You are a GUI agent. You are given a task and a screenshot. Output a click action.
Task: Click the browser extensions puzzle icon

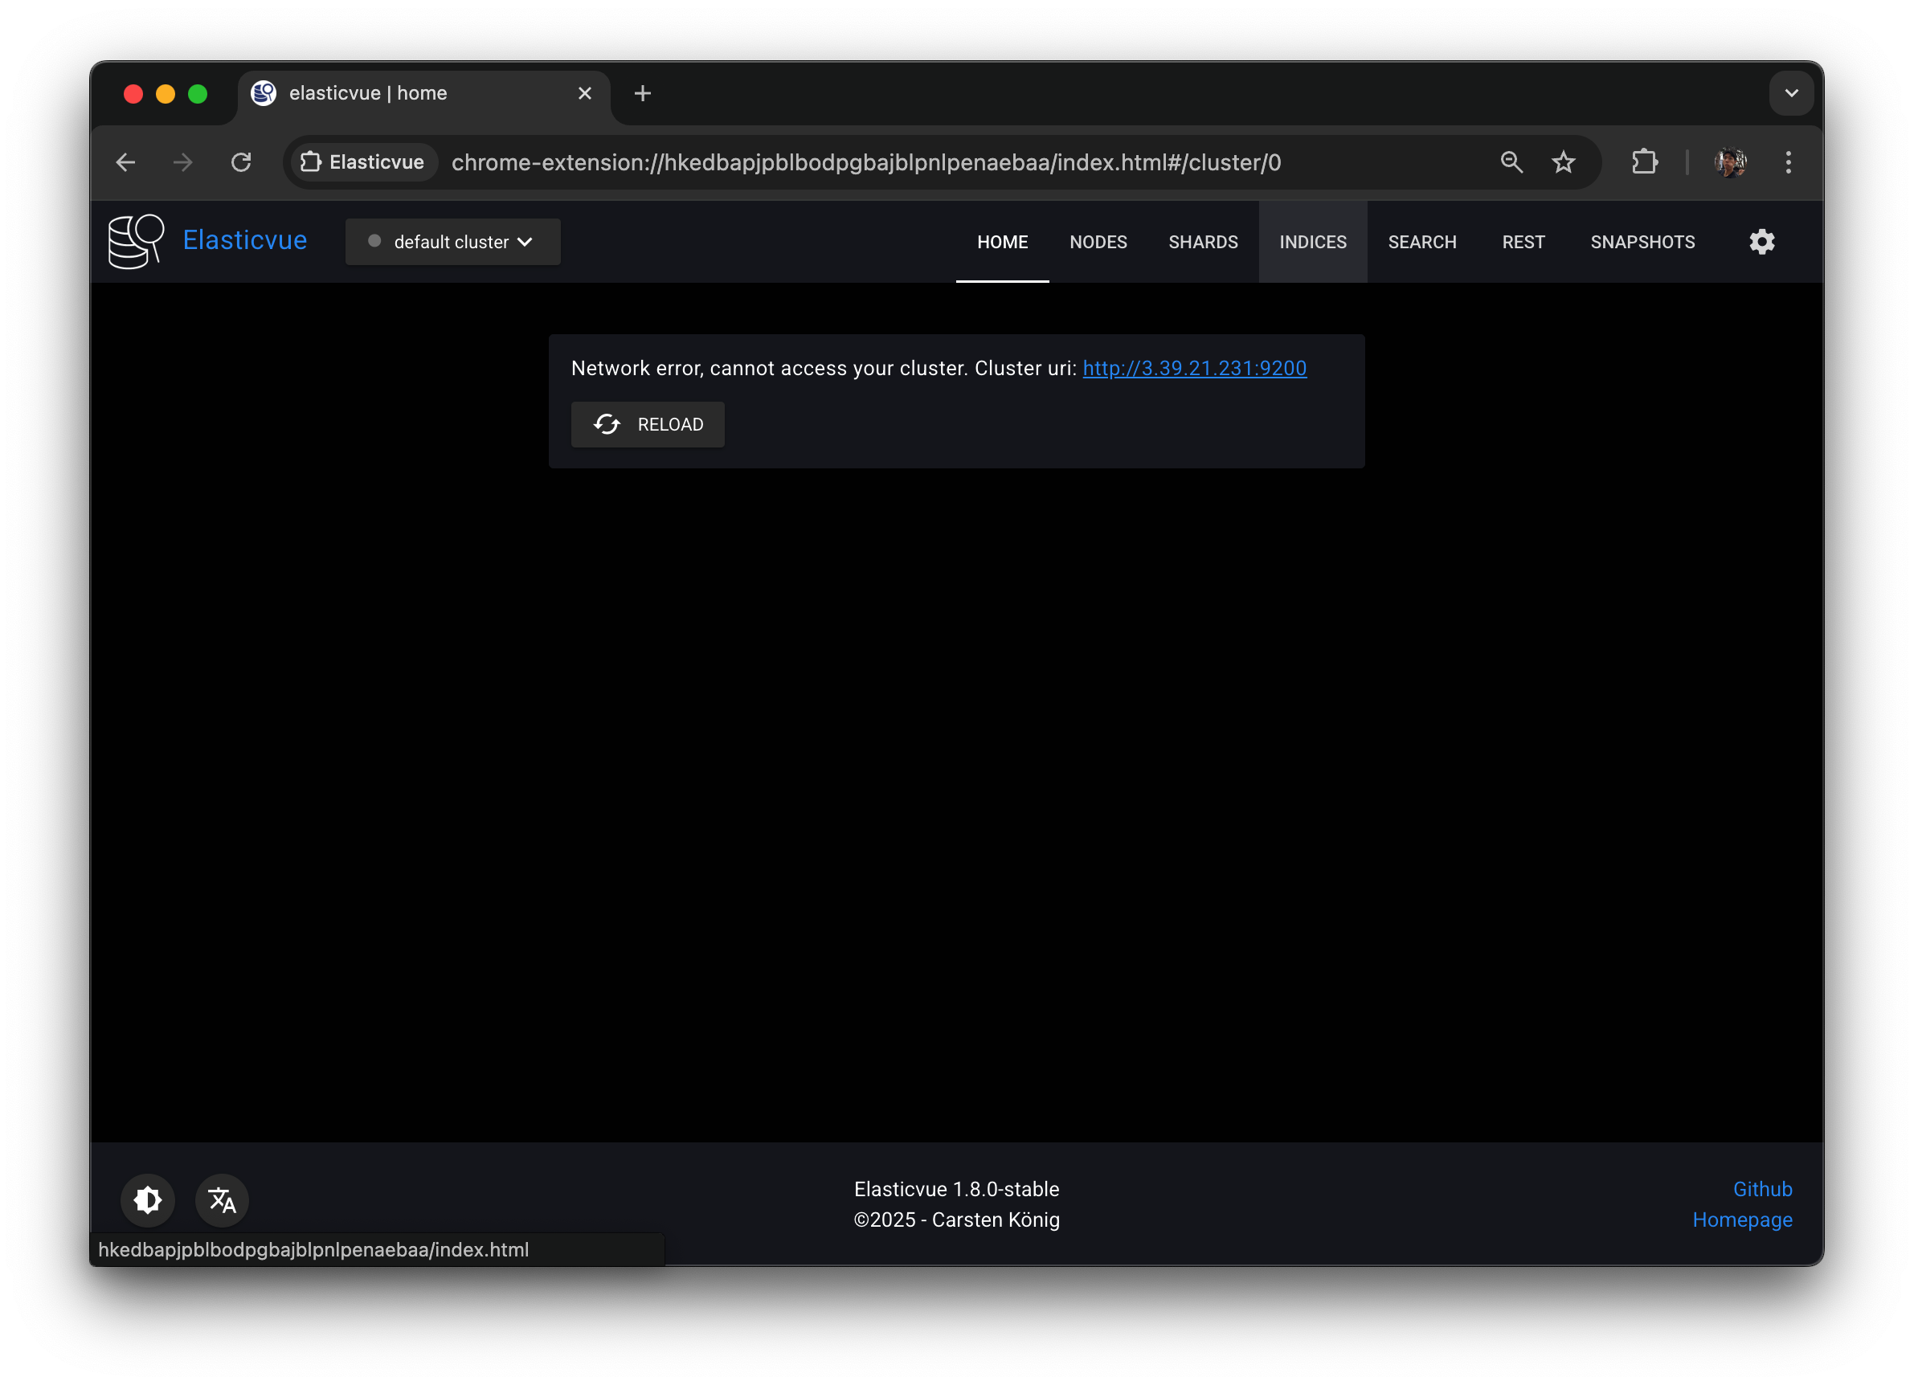1644,162
